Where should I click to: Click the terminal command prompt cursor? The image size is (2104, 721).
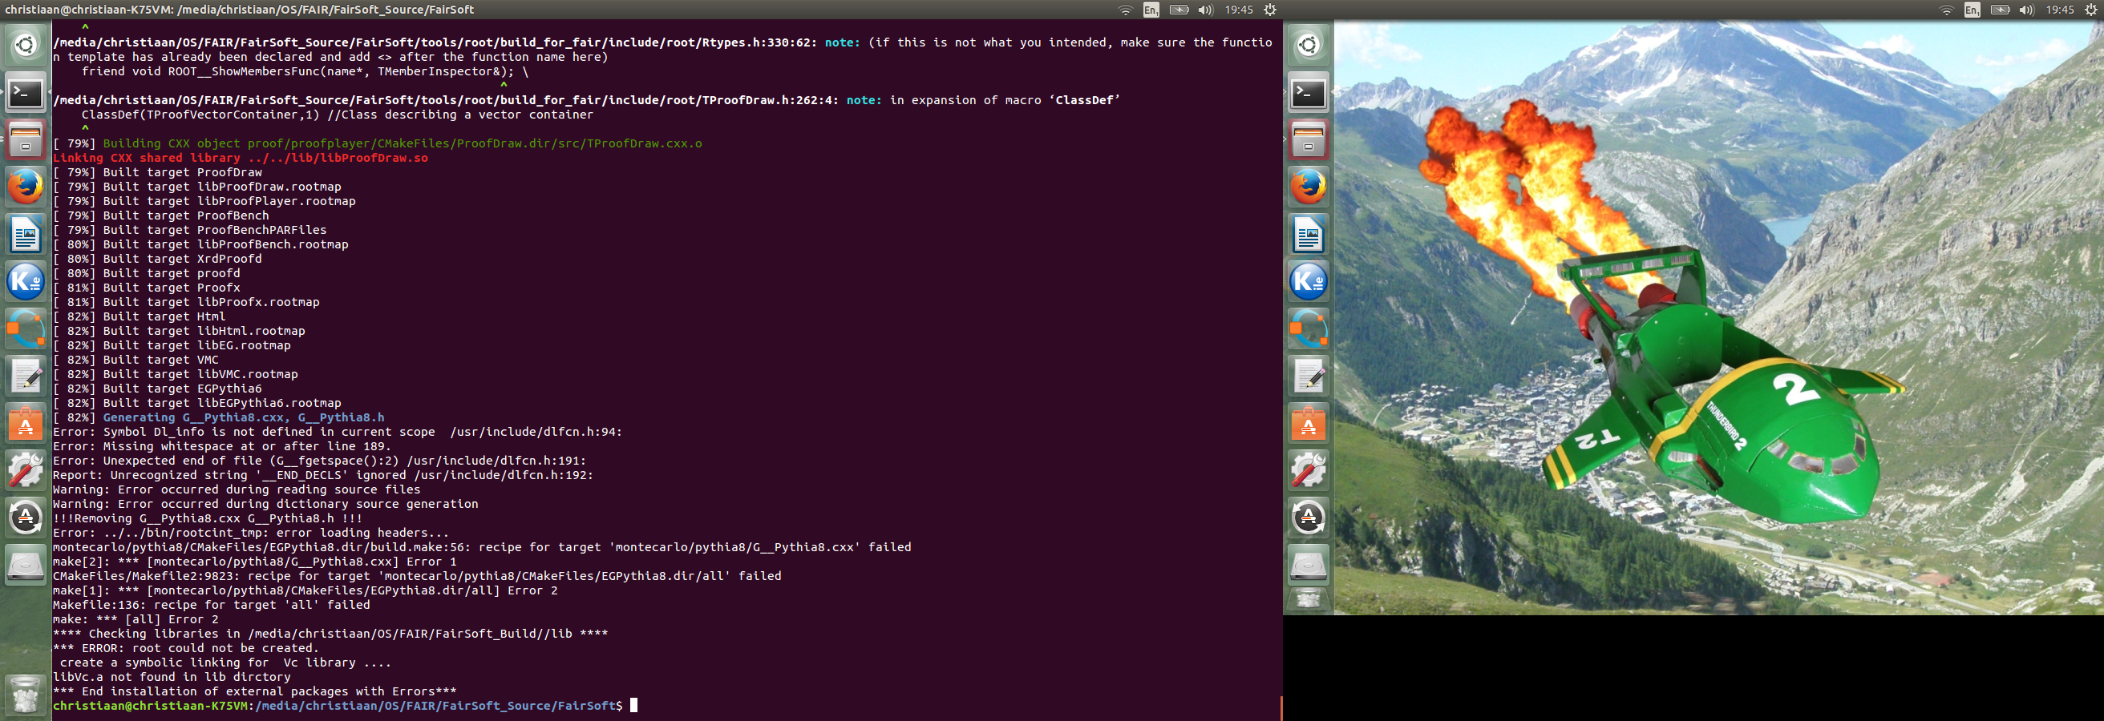point(633,706)
